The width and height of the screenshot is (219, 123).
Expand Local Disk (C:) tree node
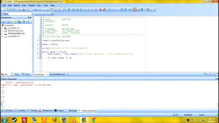2,28
